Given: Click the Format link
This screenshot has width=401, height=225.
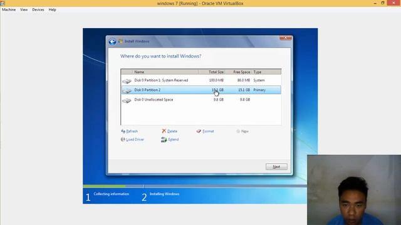Looking at the screenshot, I should click(208, 131).
